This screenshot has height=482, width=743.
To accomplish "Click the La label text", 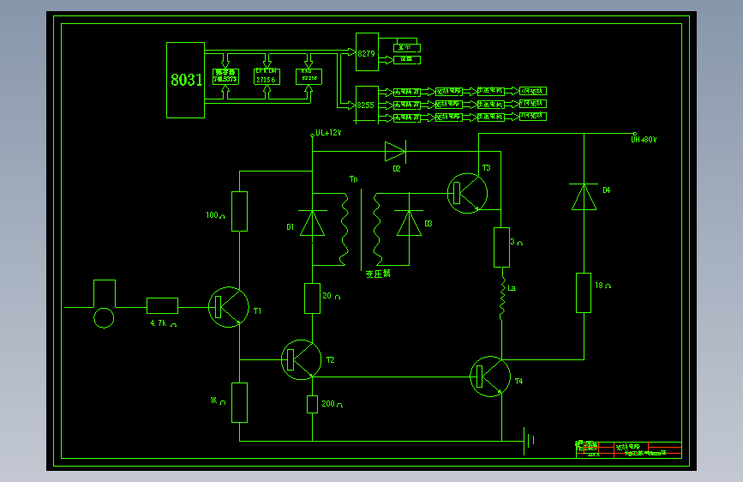I will (512, 288).
